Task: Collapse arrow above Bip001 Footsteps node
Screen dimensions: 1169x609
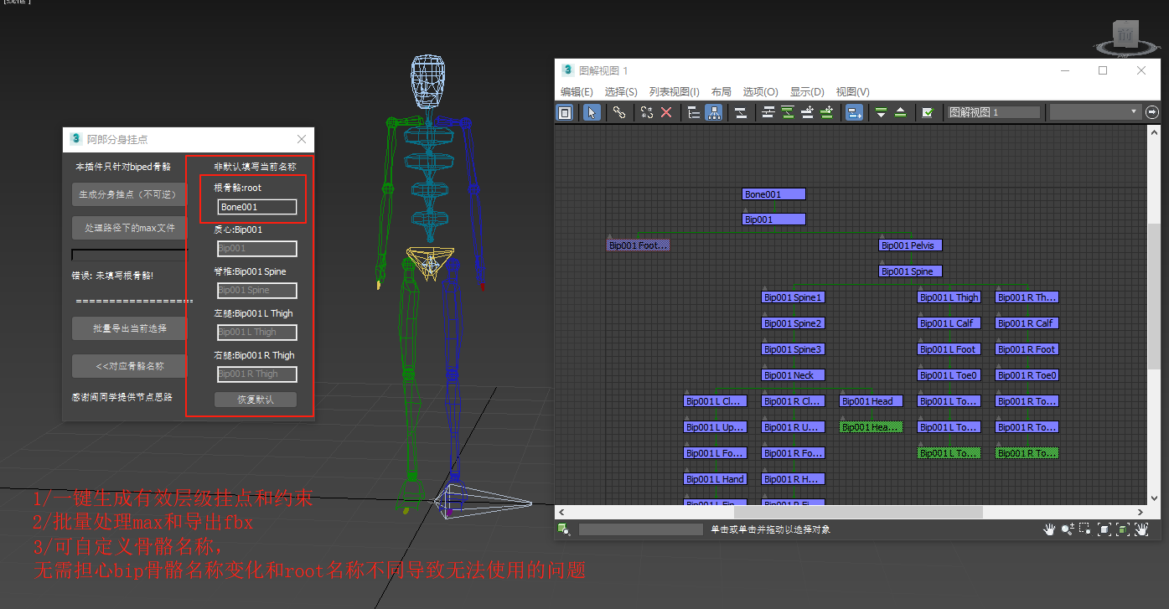Action: pyautogui.click(x=609, y=236)
